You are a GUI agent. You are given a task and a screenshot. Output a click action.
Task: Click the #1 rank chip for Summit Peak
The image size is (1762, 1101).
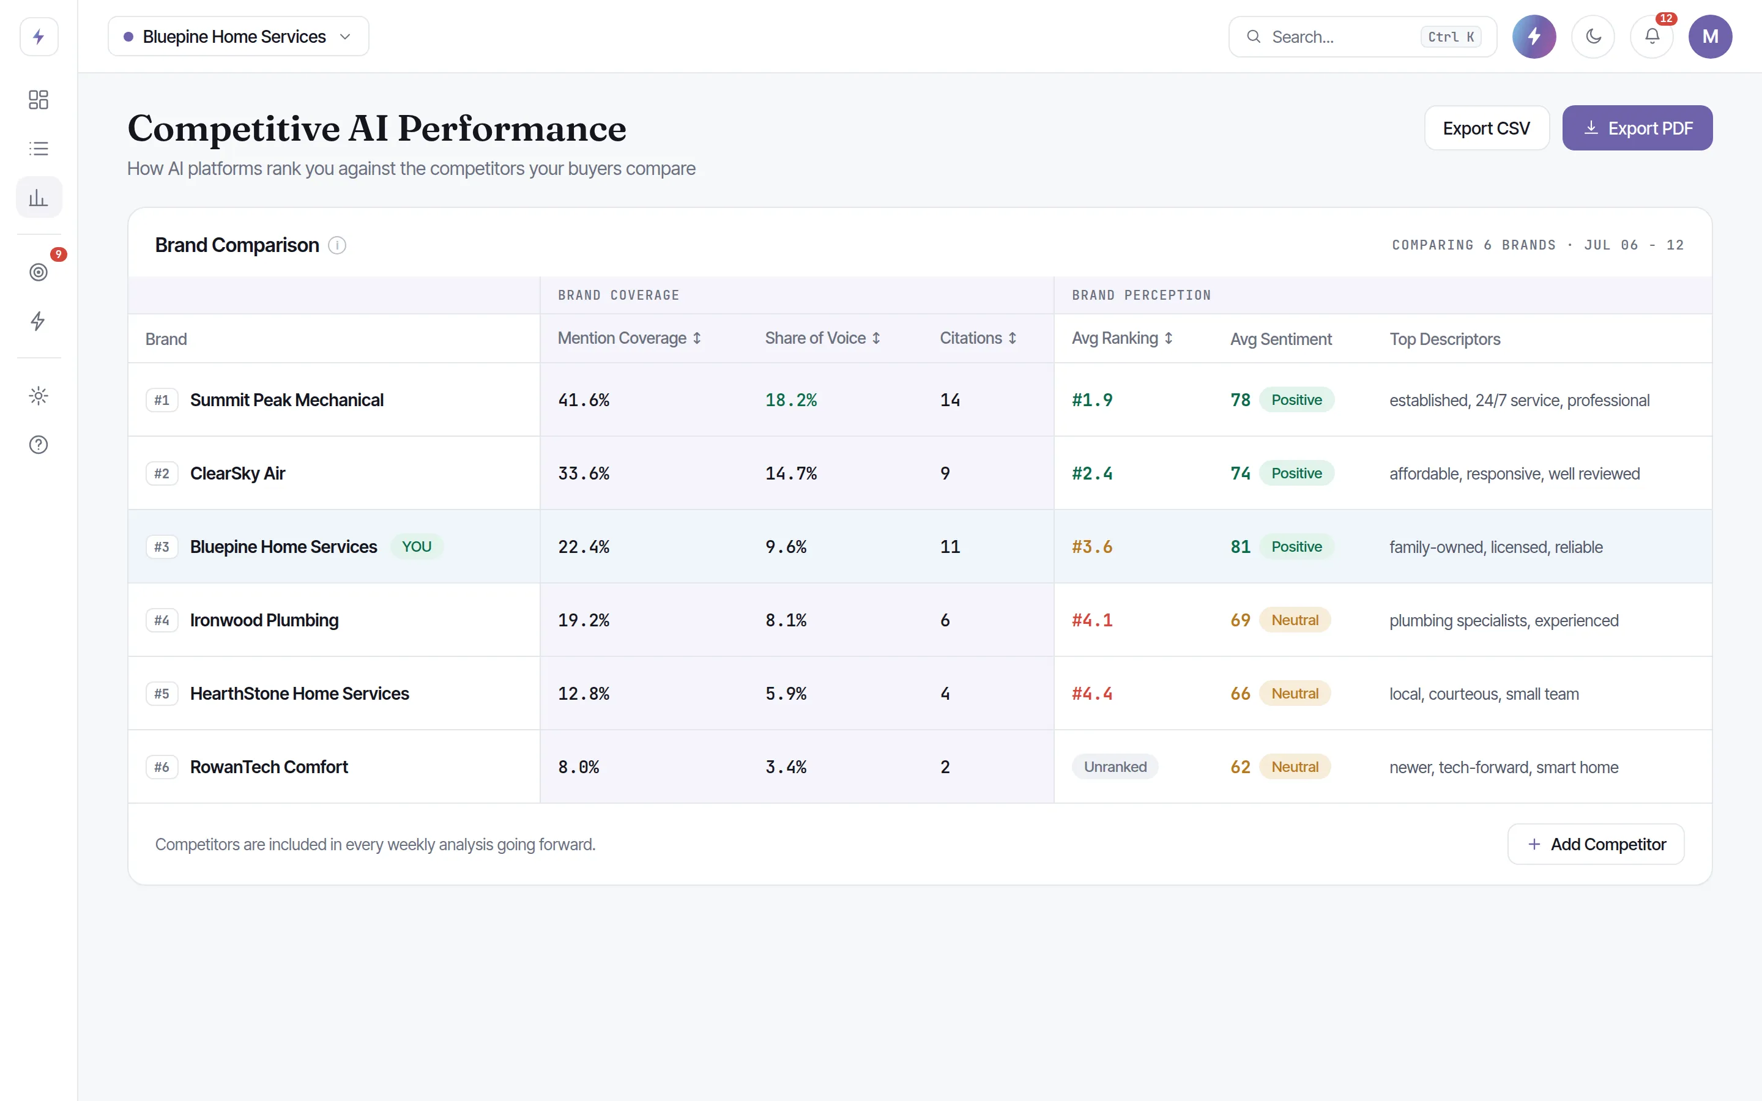(162, 400)
